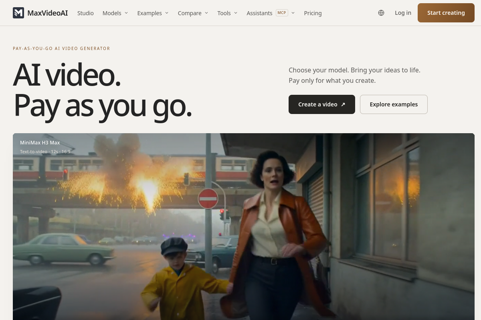Click the PAY-AS-YOU-GO AI VIDEO GENERATOR tagline
Screen dimensions: 481x320
click(61, 48)
